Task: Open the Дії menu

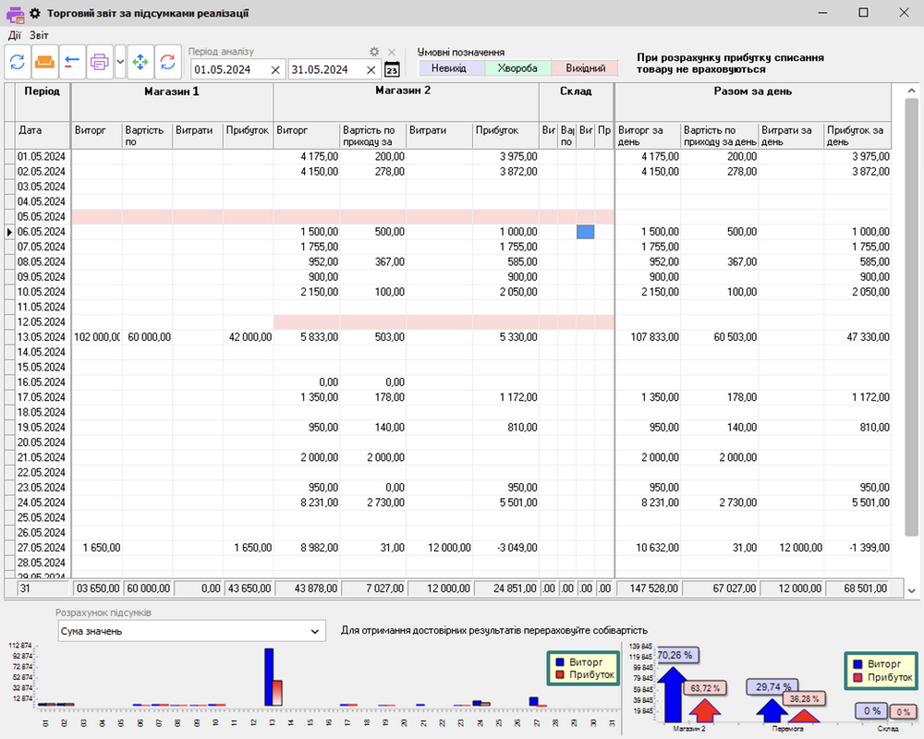Action: pos(14,34)
